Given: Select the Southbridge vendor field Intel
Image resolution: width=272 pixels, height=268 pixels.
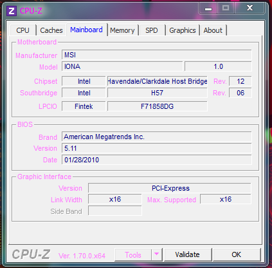Looking at the screenshot, I should 84,93.
